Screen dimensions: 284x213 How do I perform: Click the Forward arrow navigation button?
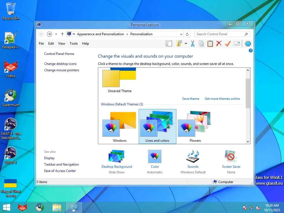pyautogui.click(x=49, y=34)
